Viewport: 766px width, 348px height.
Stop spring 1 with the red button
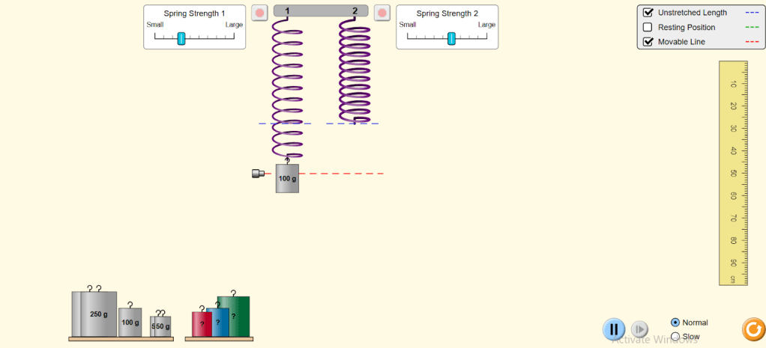[259, 13]
